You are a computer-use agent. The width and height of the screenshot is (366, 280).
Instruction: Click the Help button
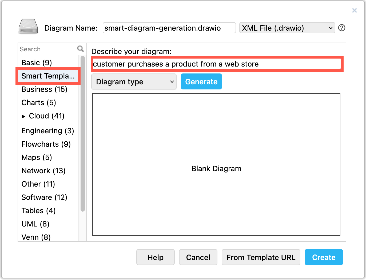tap(155, 257)
